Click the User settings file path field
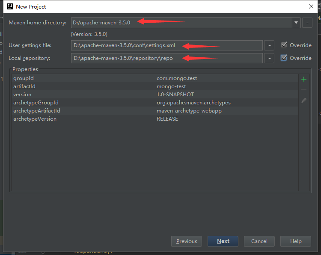Screen dimensions: 321x255 point(167,45)
